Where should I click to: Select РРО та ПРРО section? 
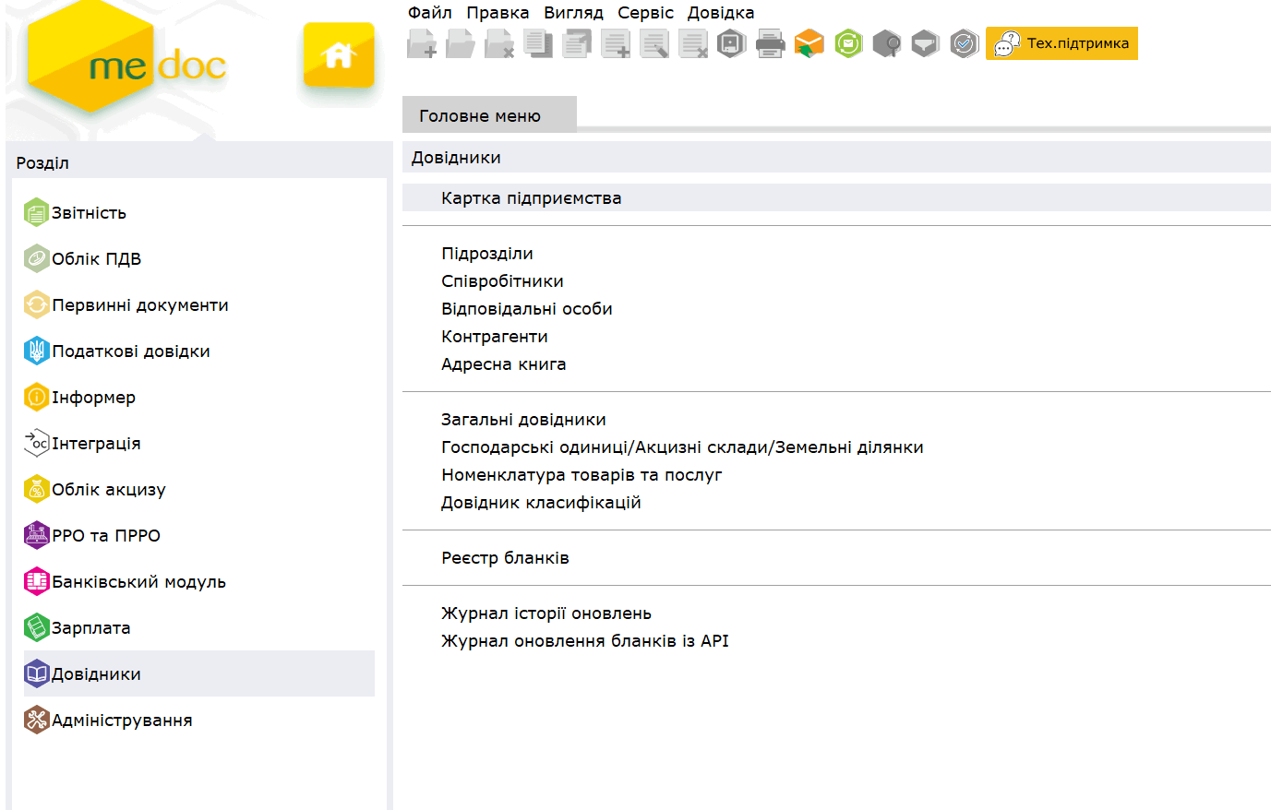(x=106, y=536)
